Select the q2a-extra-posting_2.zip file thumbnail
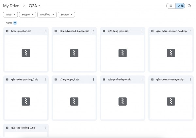 pyautogui.click(x=26, y=101)
